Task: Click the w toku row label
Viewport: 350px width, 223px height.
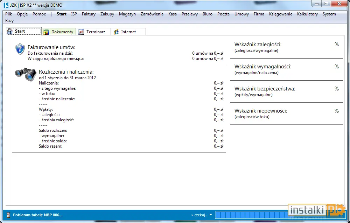Action: [x=47, y=94]
